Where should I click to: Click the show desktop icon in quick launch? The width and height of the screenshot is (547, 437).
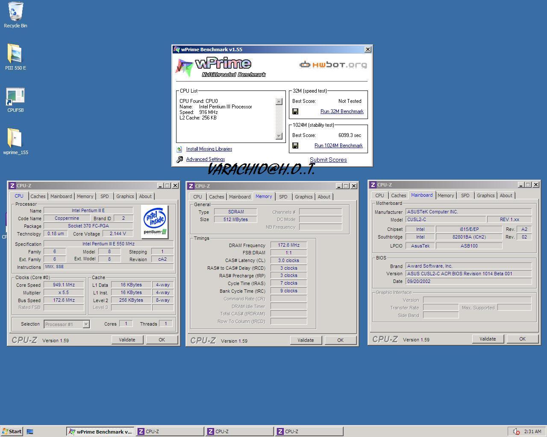pos(30,431)
